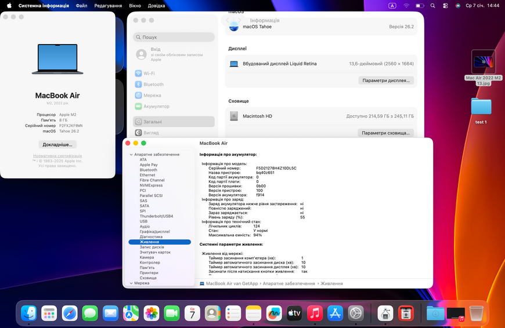Open Trash in the Dock

click(477, 313)
